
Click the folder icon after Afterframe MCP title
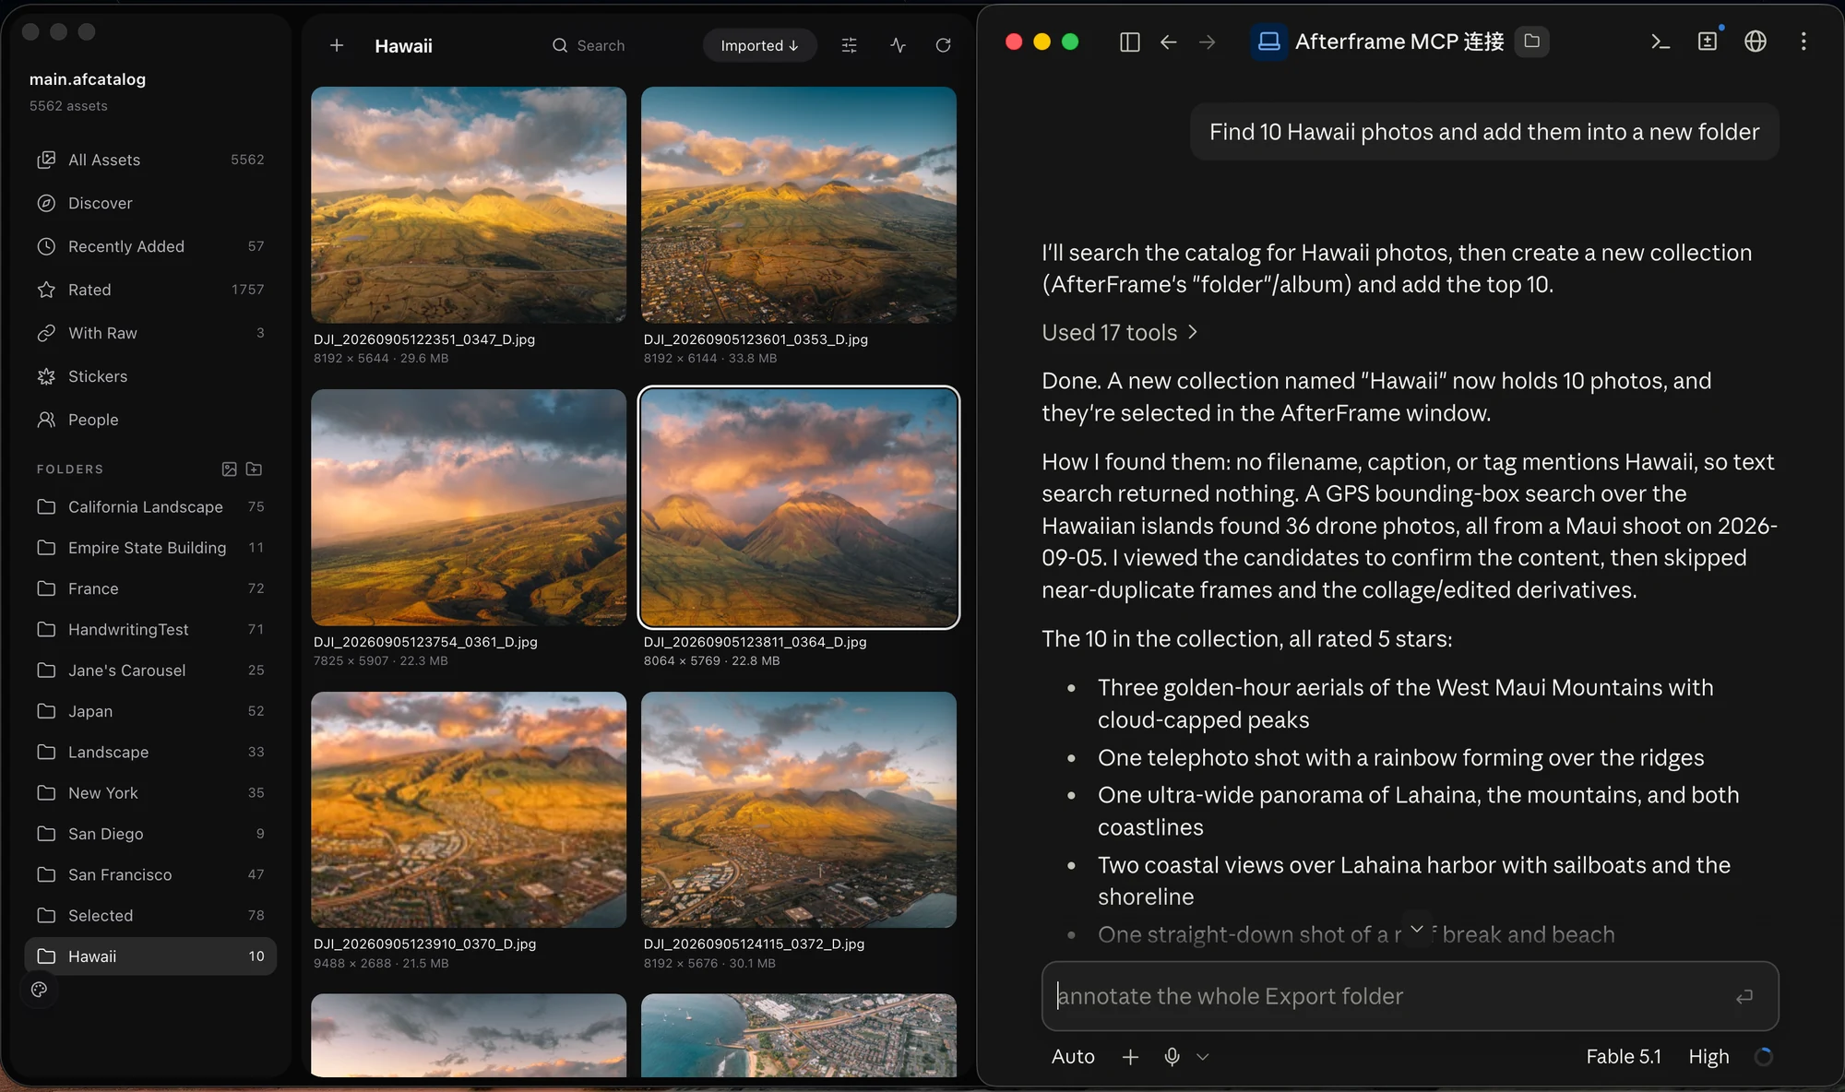click(x=1532, y=42)
